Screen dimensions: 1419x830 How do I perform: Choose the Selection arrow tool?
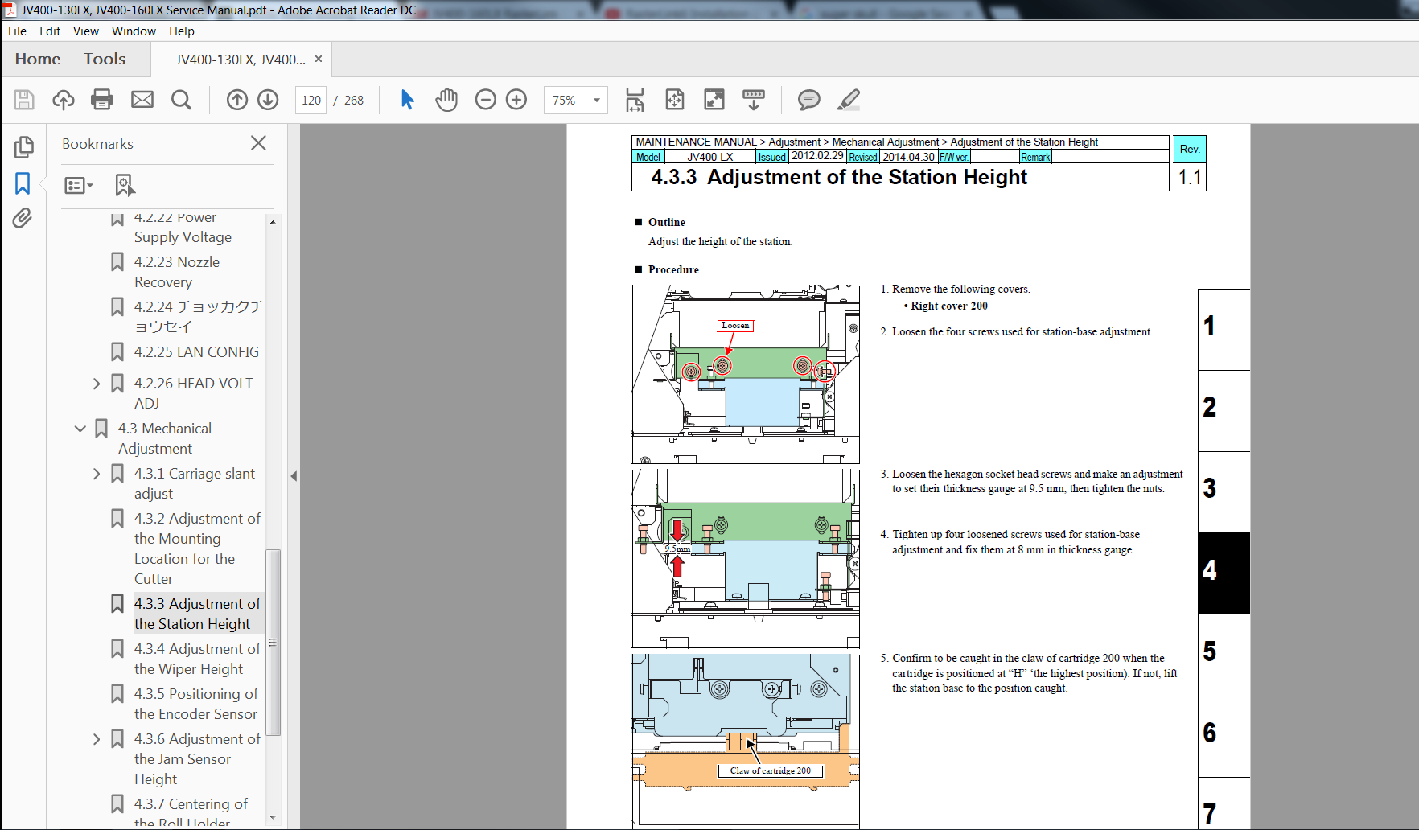tap(407, 100)
